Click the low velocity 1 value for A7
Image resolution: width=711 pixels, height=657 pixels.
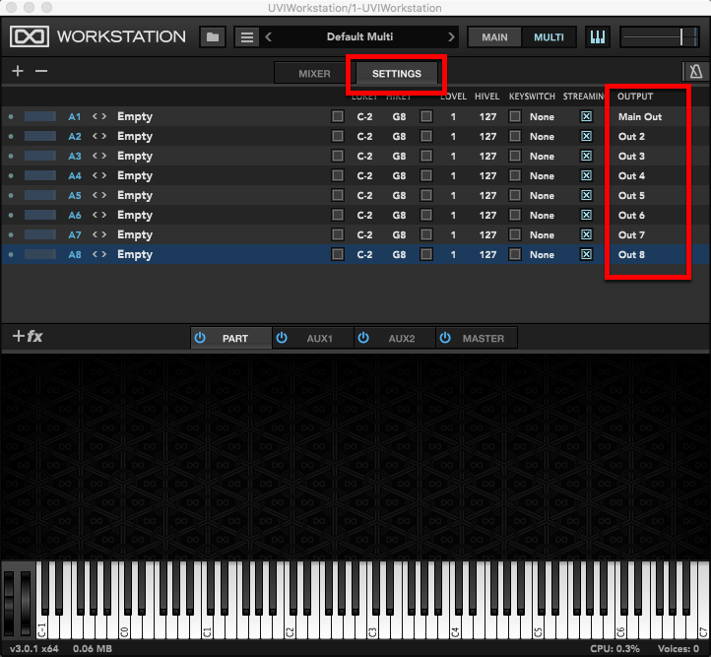(x=453, y=234)
